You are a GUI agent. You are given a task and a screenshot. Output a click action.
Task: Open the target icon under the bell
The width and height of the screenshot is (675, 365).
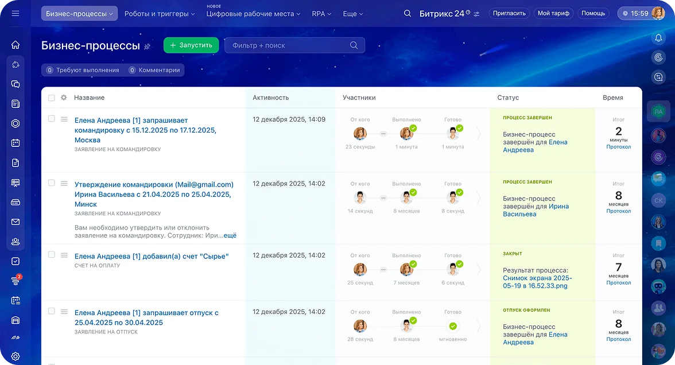coord(658,57)
